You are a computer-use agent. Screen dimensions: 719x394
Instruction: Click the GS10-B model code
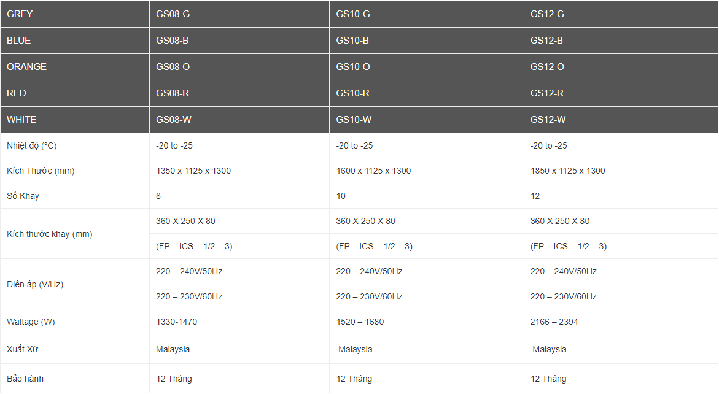[352, 41]
